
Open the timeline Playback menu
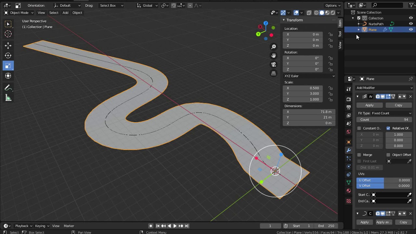tap(23, 226)
